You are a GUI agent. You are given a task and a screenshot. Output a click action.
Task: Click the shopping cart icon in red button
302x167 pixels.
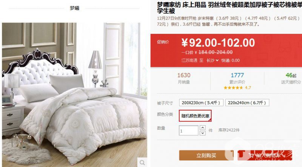pos(251,155)
